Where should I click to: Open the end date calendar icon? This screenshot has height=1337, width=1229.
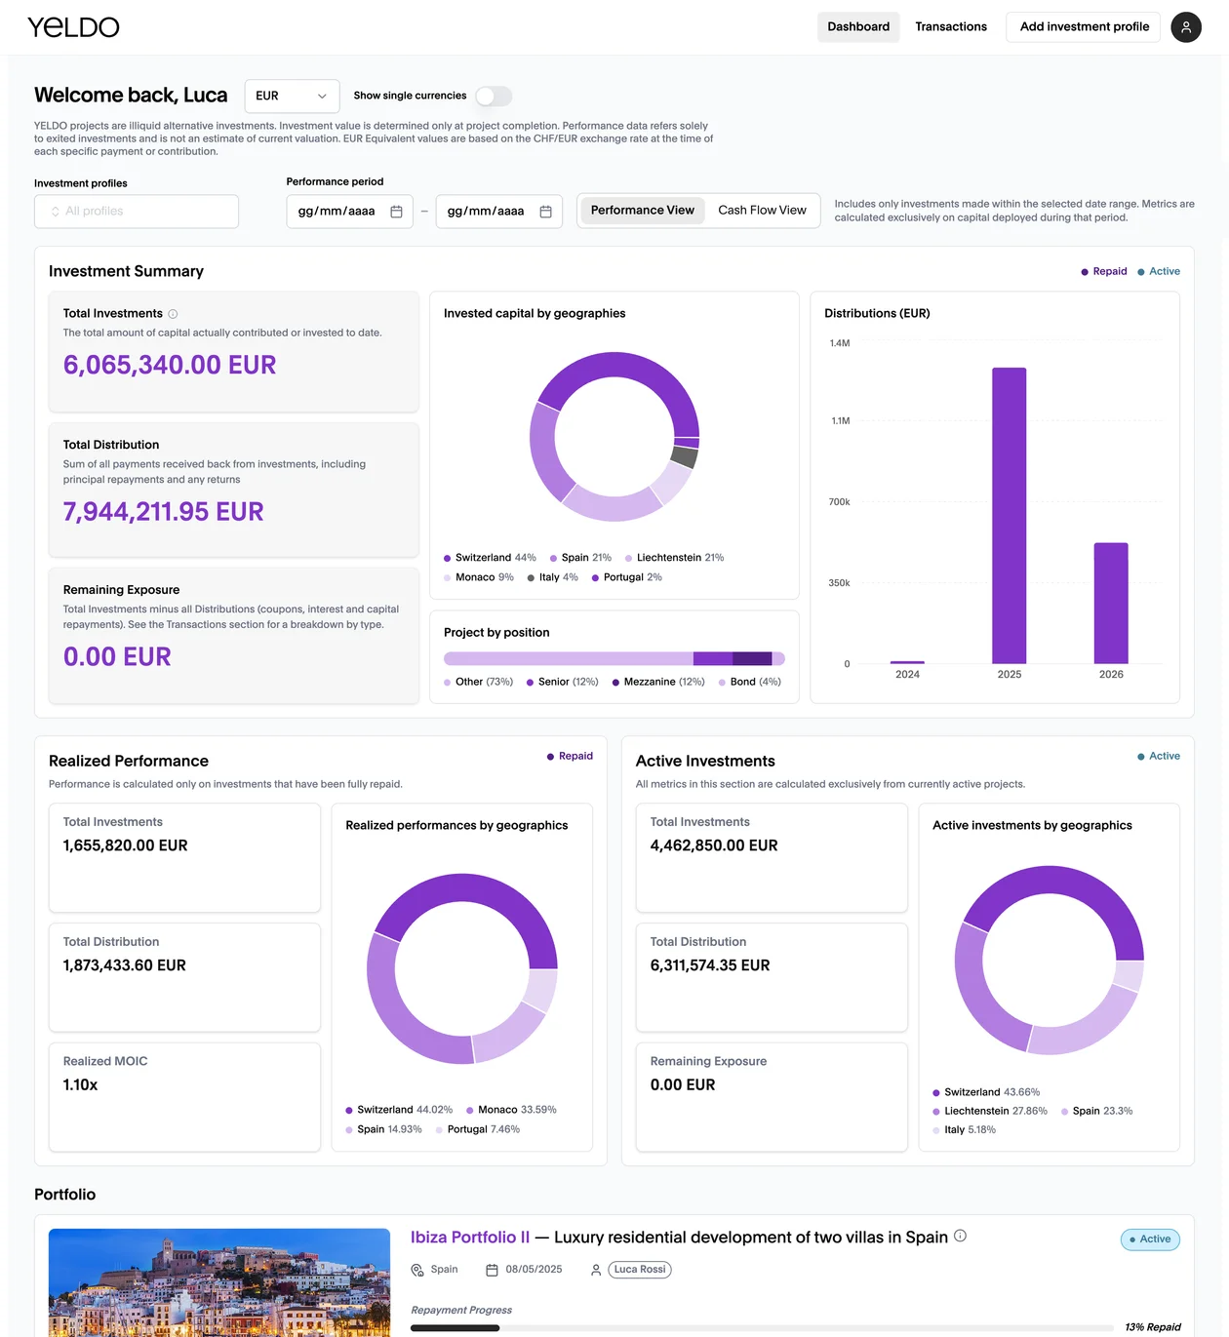click(545, 212)
